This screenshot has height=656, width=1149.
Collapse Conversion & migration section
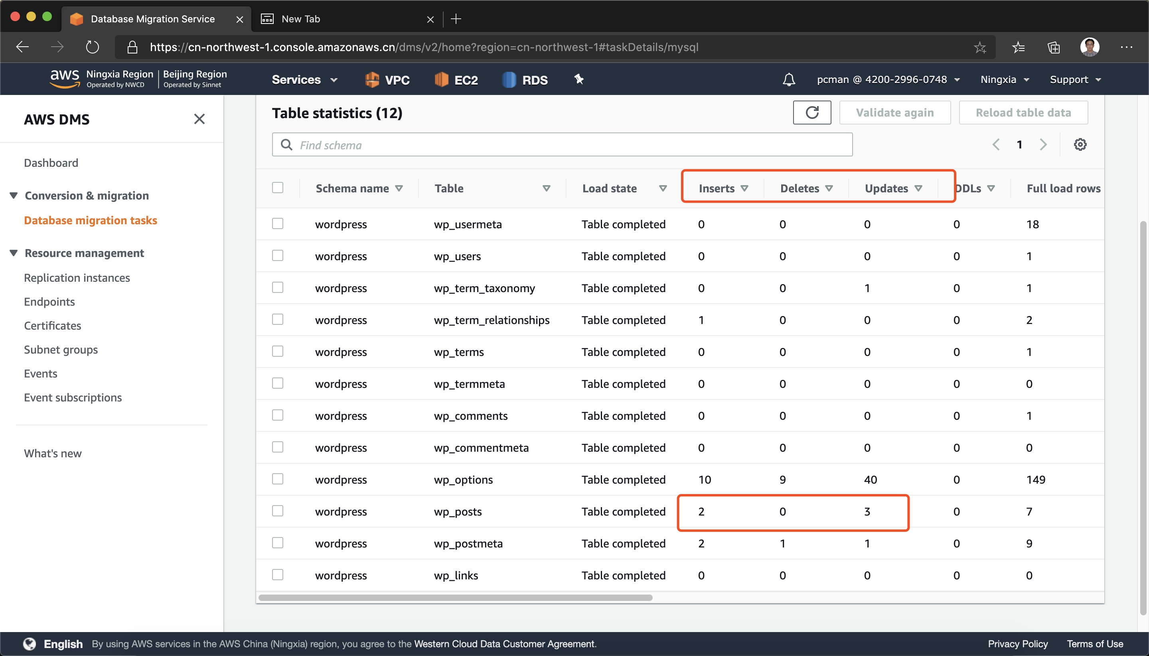(14, 196)
